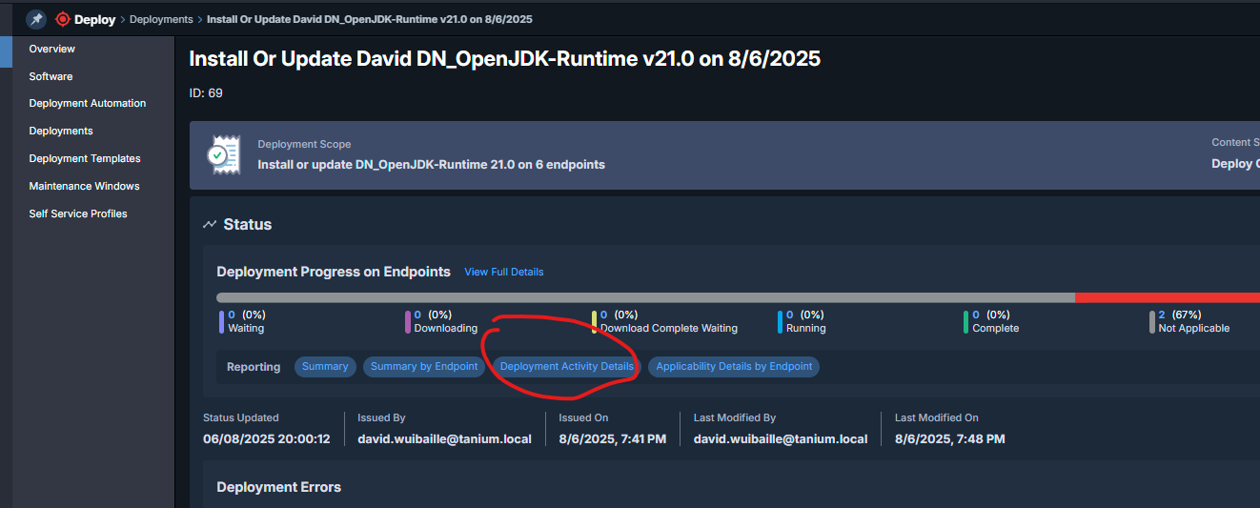
Task: Select Deployments in the left navigation
Action: point(61,131)
